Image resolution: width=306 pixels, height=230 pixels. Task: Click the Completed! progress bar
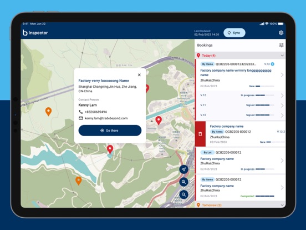(x=265, y=196)
